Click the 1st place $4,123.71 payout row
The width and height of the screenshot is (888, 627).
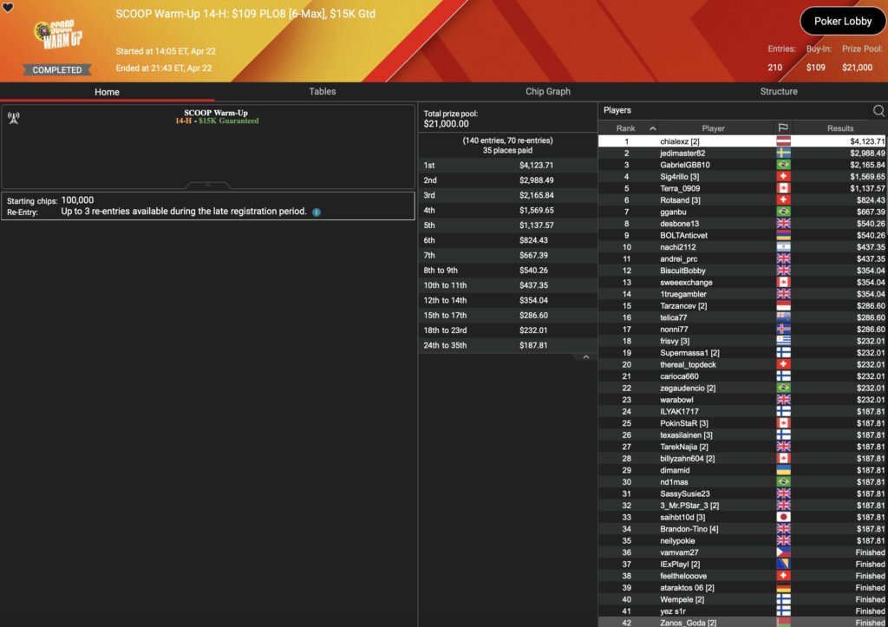(507, 166)
